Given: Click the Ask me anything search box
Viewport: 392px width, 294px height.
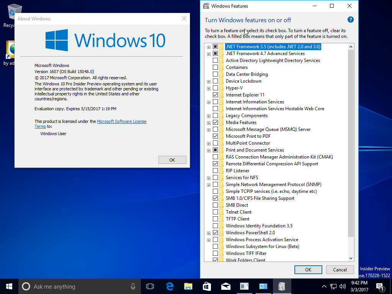Looking at the screenshot, I should pos(80,286).
